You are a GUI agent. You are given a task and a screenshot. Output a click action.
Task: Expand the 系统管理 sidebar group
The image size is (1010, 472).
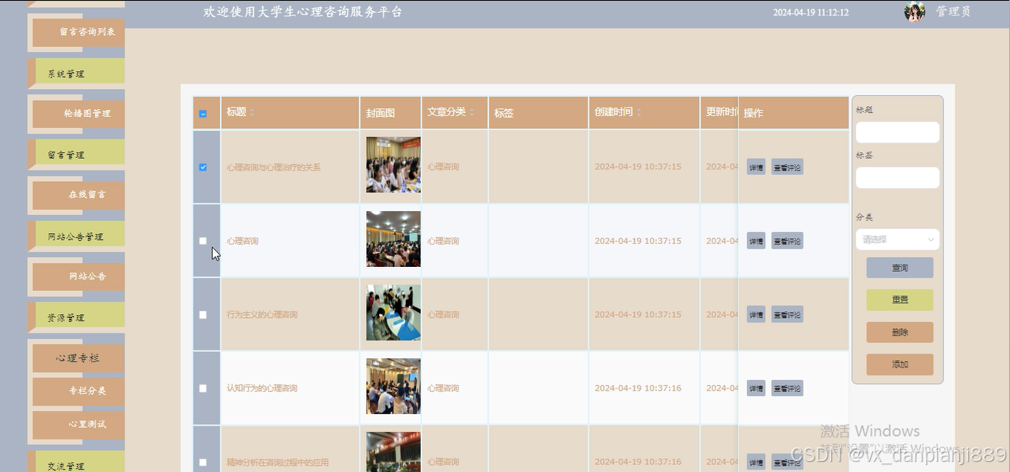click(76, 74)
